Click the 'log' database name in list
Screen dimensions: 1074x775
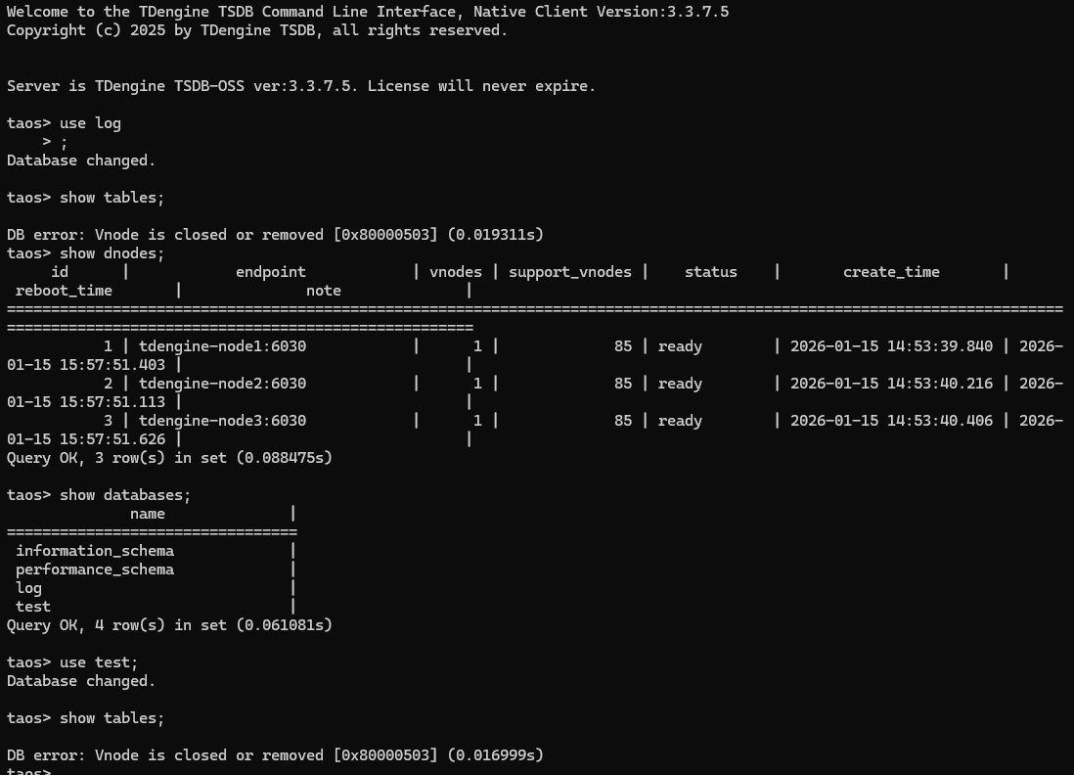(29, 588)
